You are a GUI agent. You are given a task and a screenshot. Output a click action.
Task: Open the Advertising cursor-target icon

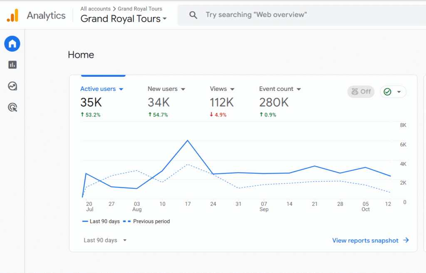pyautogui.click(x=12, y=108)
